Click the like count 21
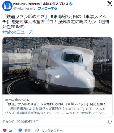 pyautogui.click(x=11, y=131)
